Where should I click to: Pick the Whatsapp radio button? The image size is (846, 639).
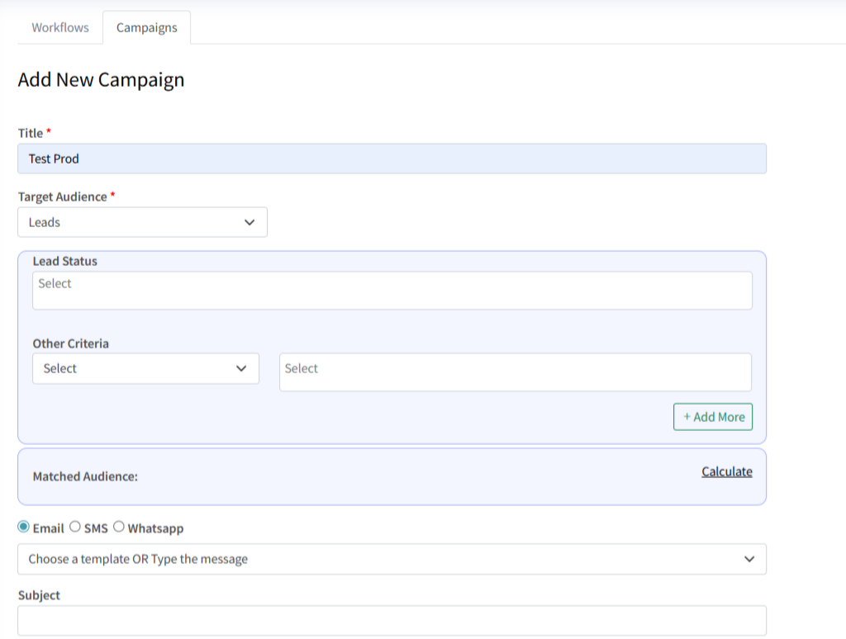[x=119, y=527]
